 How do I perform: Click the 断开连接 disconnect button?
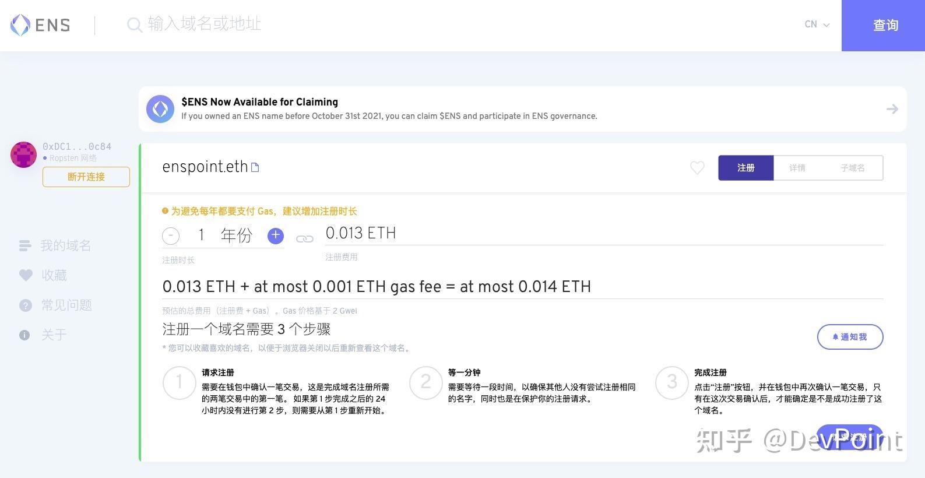click(x=86, y=177)
